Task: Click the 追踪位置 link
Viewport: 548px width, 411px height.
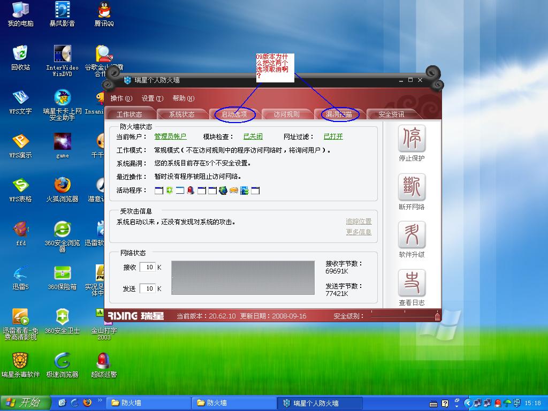Action: pos(359,222)
